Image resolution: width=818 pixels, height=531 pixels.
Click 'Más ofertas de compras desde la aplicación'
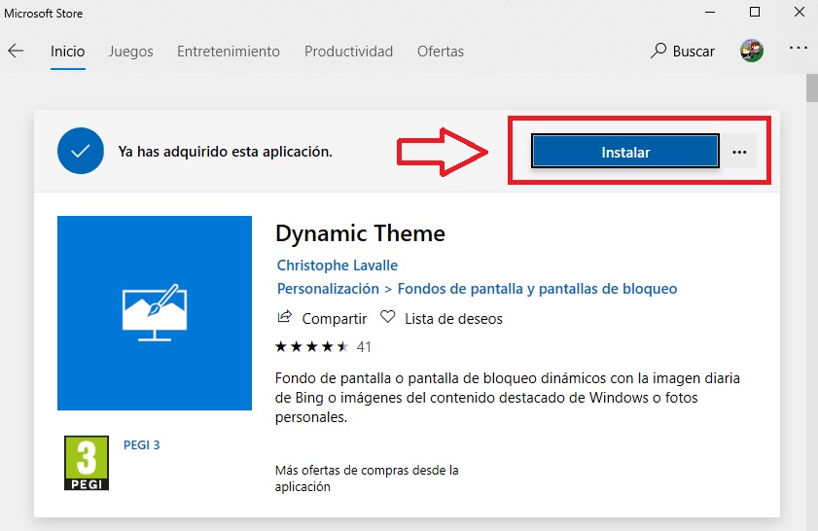[x=367, y=478]
